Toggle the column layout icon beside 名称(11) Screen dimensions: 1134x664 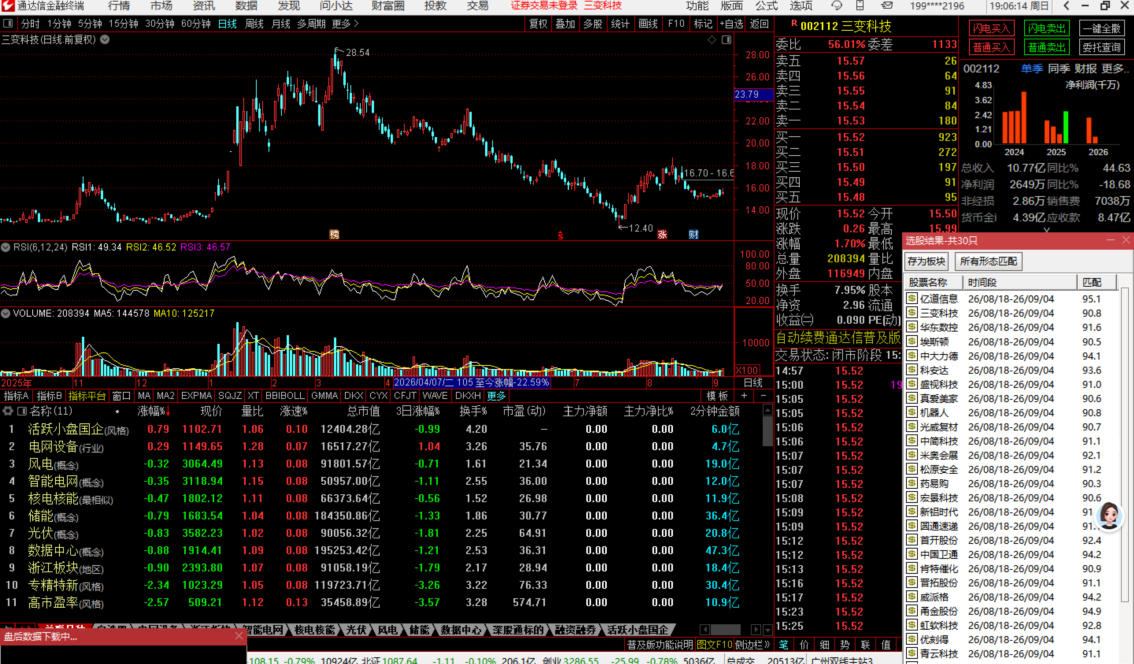[x=22, y=411]
